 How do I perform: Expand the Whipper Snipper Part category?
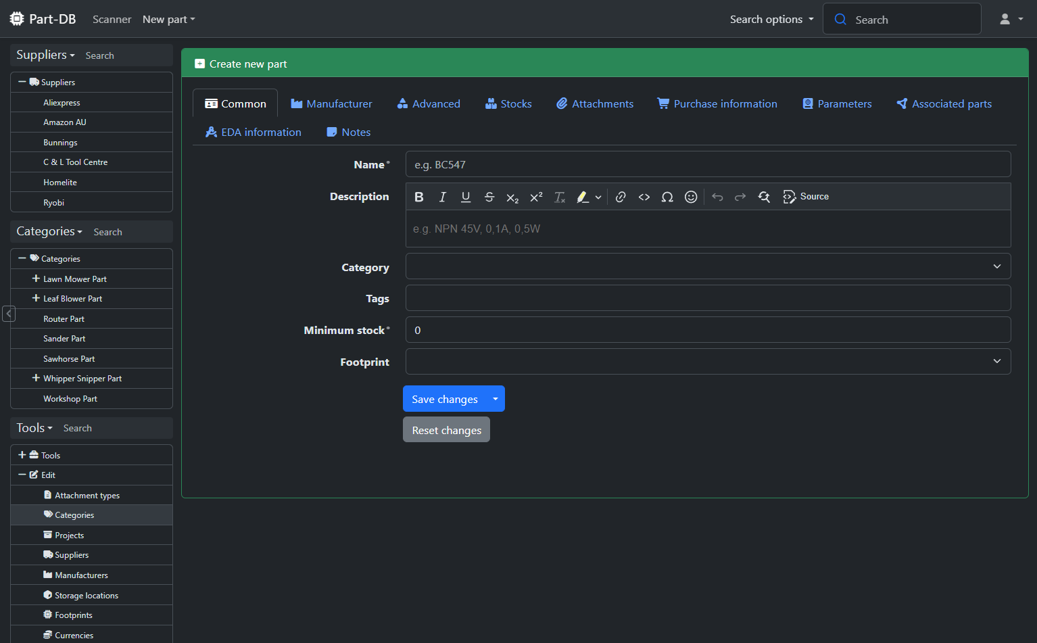36,378
